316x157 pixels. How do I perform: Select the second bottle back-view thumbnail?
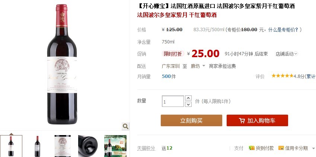[x=37, y=146]
